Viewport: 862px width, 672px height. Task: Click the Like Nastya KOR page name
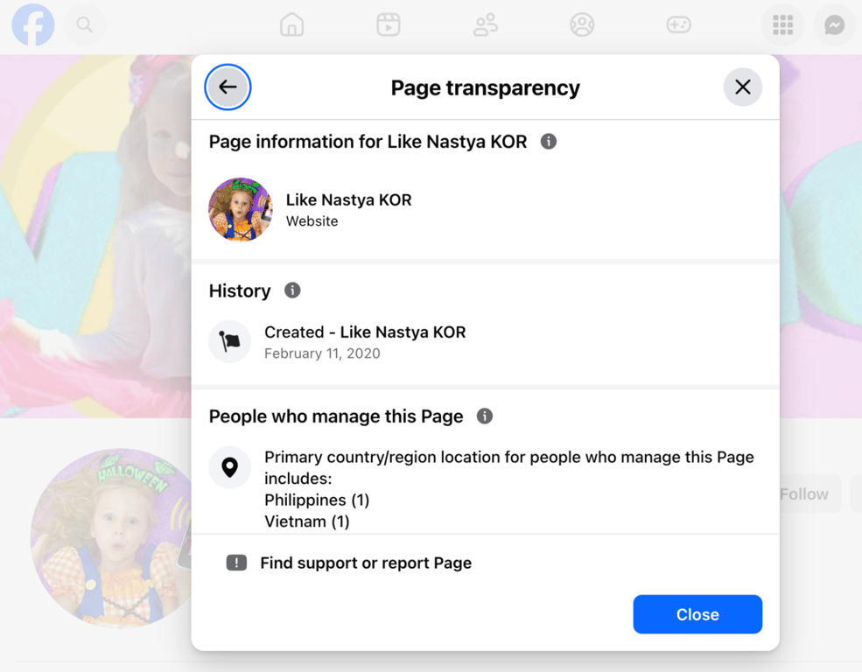(x=348, y=199)
